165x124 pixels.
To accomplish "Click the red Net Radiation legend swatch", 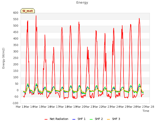I will pyautogui.click(x=46, y=119).
